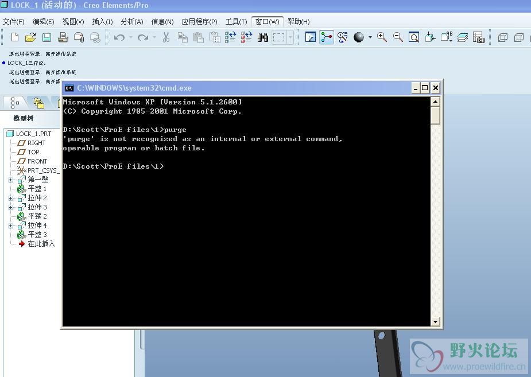531x377 pixels.
Task: Click the mail with attachment icon
Action: pyautogui.click(x=79, y=37)
